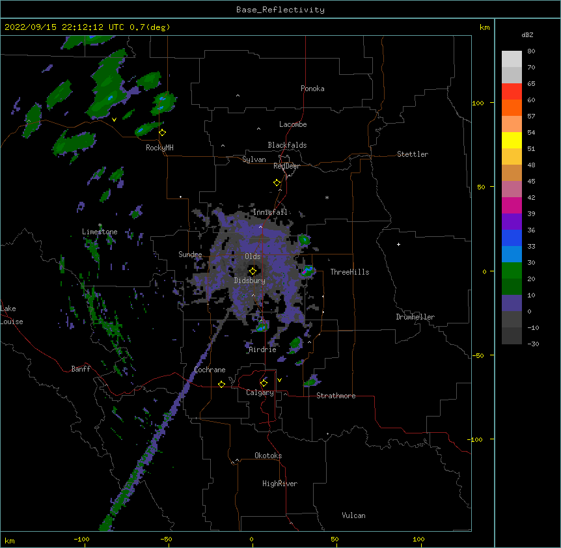This screenshot has height=548, width=561.
Task: Select the yellow diamond marker beside RockyMH
Action: click(163, 132)
